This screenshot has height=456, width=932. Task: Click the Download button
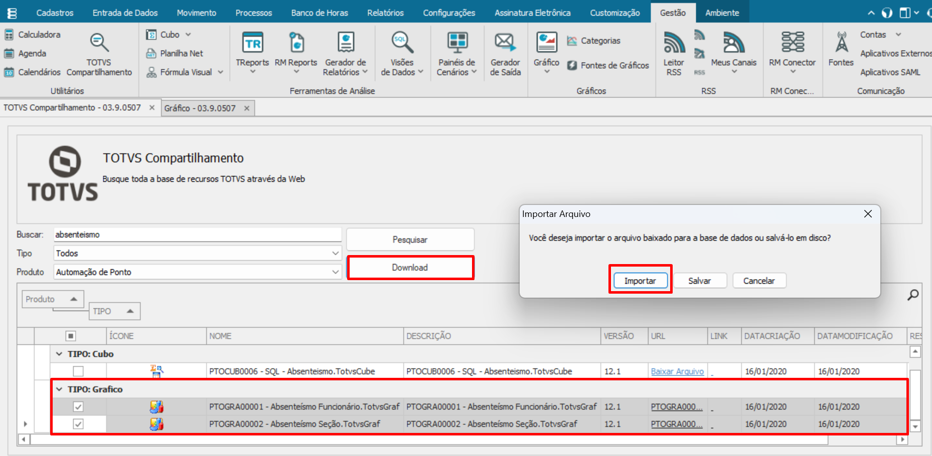pyautogui.click(x=410, y=268)
